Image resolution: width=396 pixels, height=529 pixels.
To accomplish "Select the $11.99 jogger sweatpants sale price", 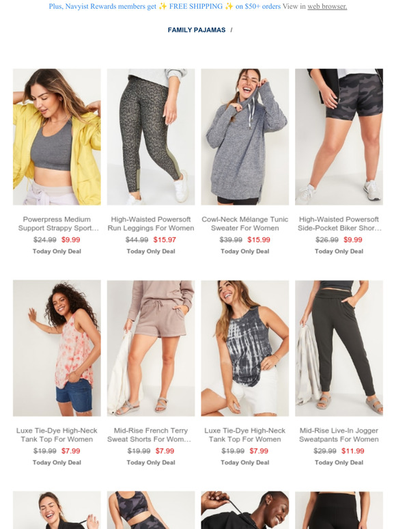I will pos(353,451).
